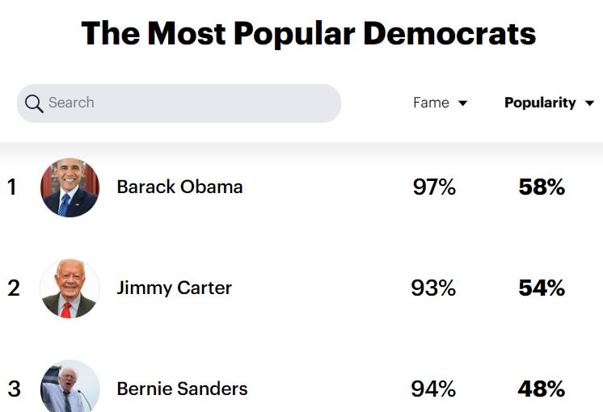Go to the Bernie Sanders name link
The height and width of the screenshot is (412, 603).
click(182, 389)
